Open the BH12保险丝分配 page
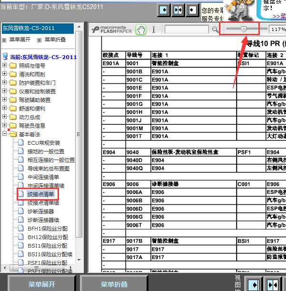286x291 pixels. pyautogui.click(x=48, y=237)
